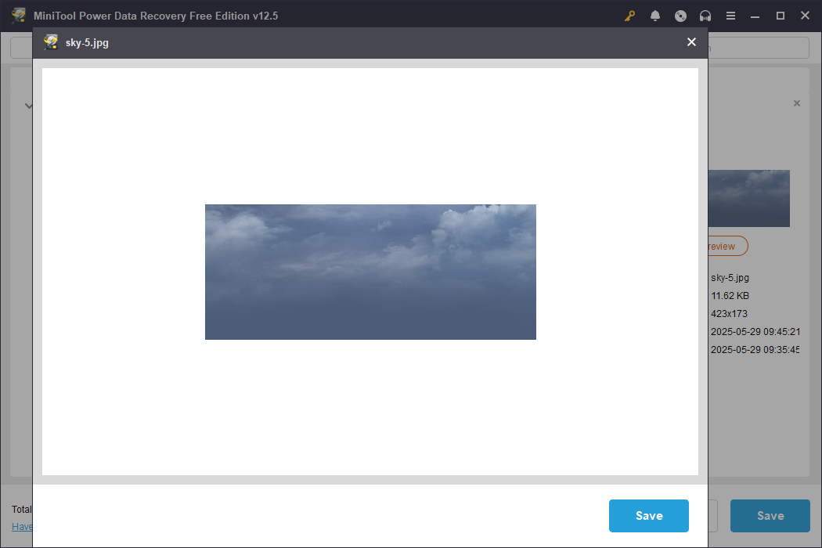Click the bootable media disc icon
The width and height of the screenshot is (822, 548).
[x=680, y=16]
